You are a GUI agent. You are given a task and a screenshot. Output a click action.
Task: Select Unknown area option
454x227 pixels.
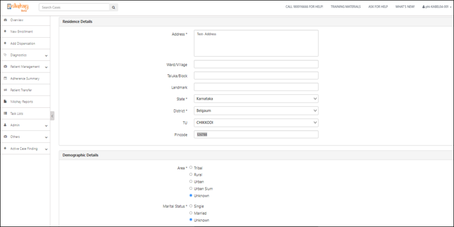[191, 196]
